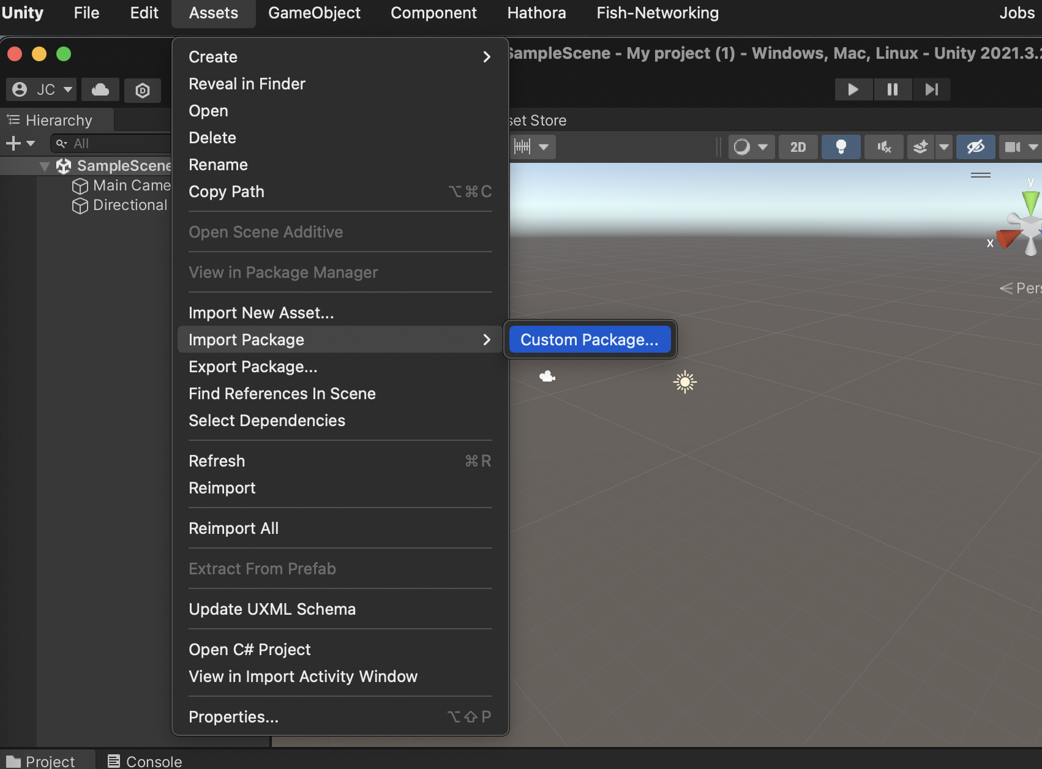Open the Package Manager hexagon icon
Image resolution: width=1042 pixels, height=769 pixels.
pyautogui.click(x=143, y=91)
